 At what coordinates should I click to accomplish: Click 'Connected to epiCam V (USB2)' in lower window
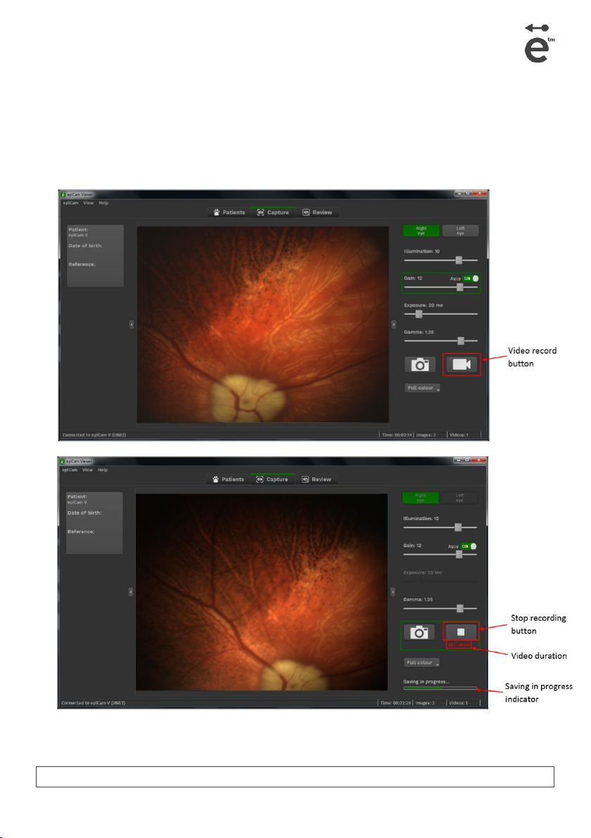tap(93, 703)
